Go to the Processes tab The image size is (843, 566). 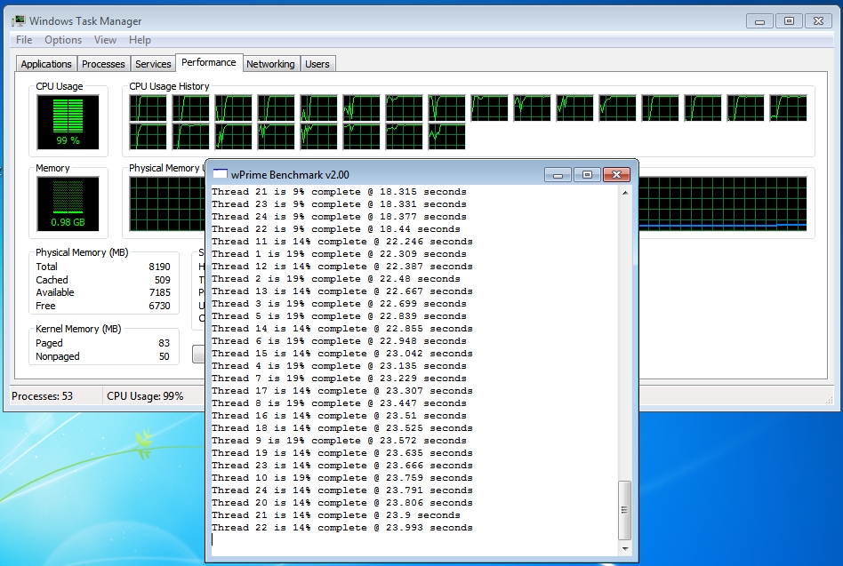tap(103, 64)
